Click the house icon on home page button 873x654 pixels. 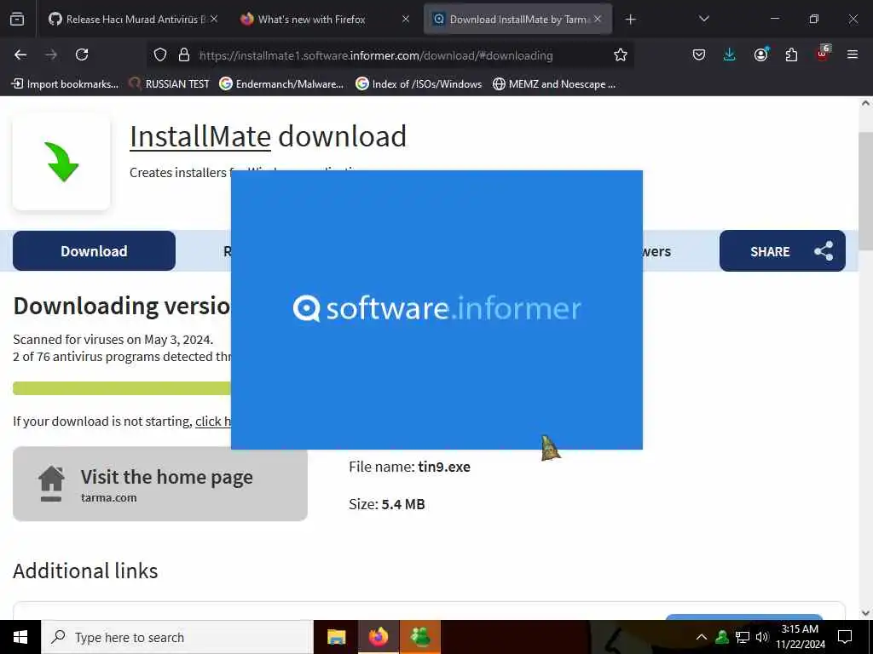pyautogui.click(x=51, y=484)
